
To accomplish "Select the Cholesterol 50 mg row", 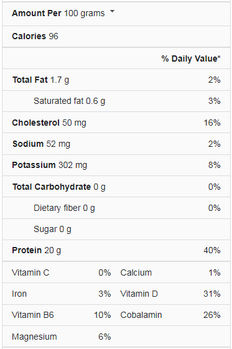I will coord(116,123).
